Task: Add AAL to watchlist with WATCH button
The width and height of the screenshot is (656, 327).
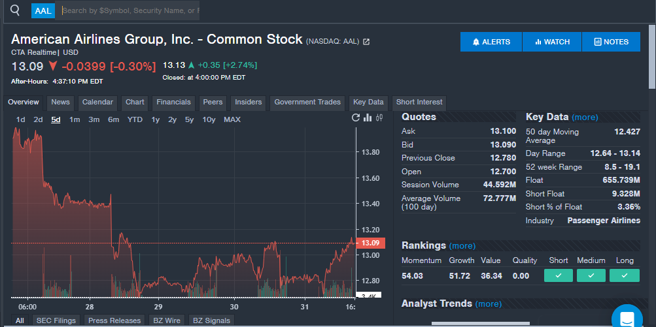Action: 551,42
